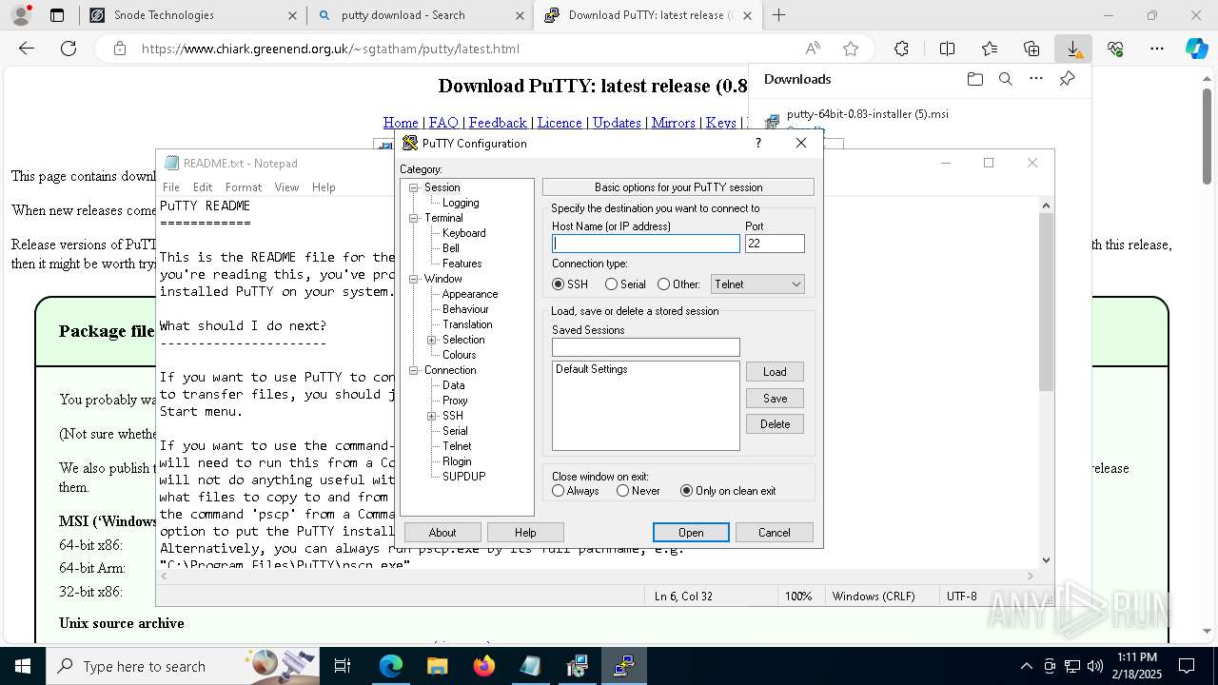Open File Explorer from taskbar

[x=437, y=666]
